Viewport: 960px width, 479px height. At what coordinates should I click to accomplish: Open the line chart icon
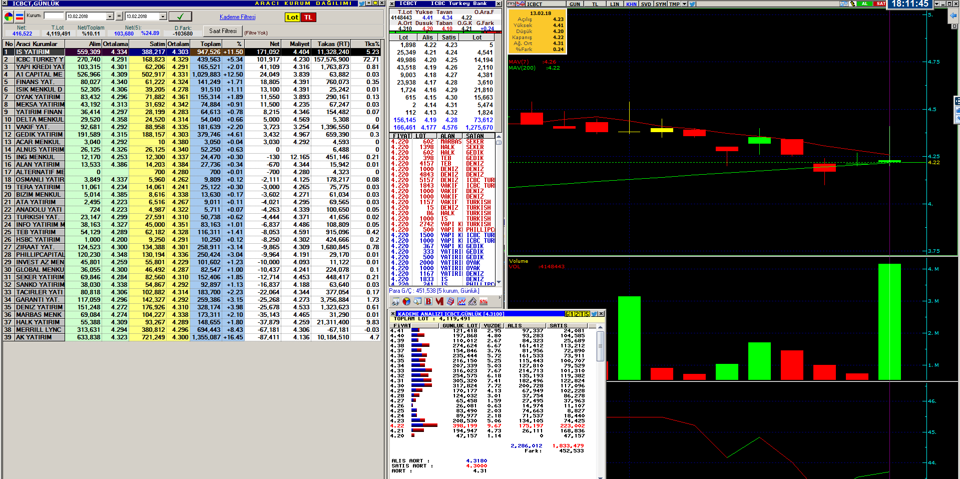coord(461,301)
